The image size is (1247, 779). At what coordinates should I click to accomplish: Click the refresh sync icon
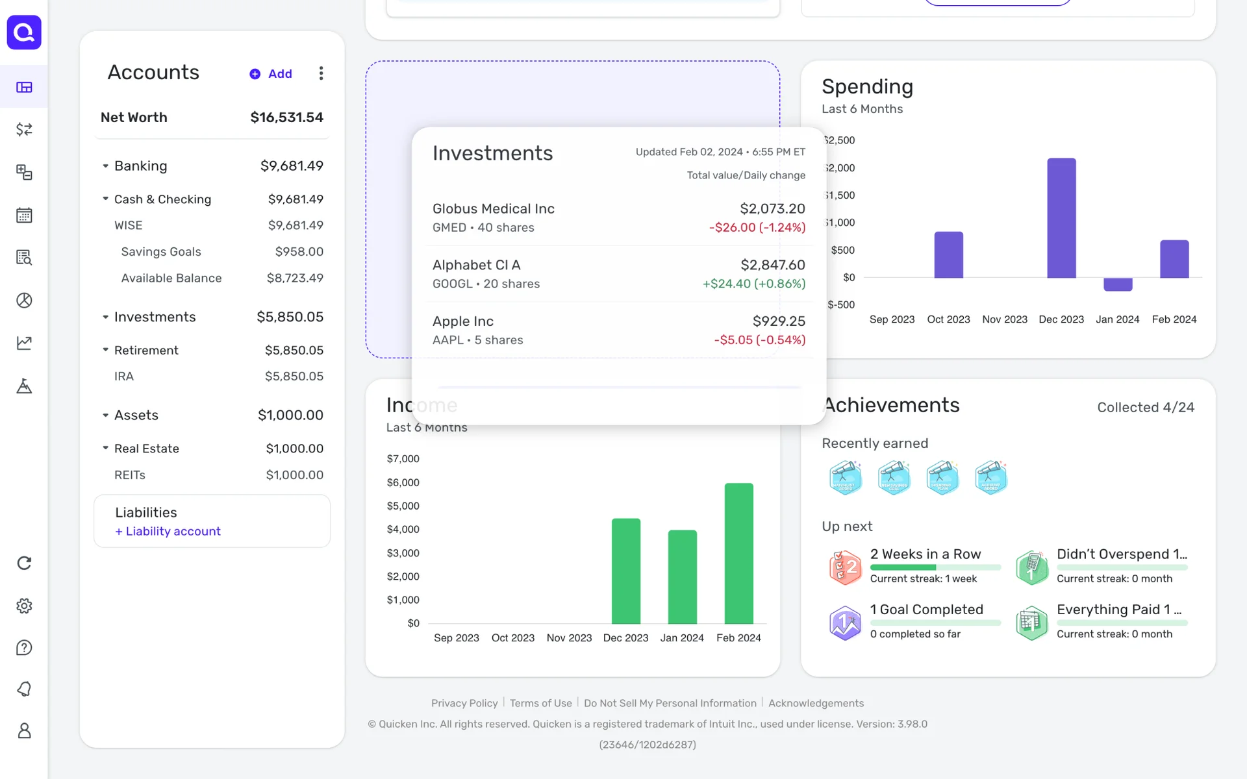click(24, 563)
